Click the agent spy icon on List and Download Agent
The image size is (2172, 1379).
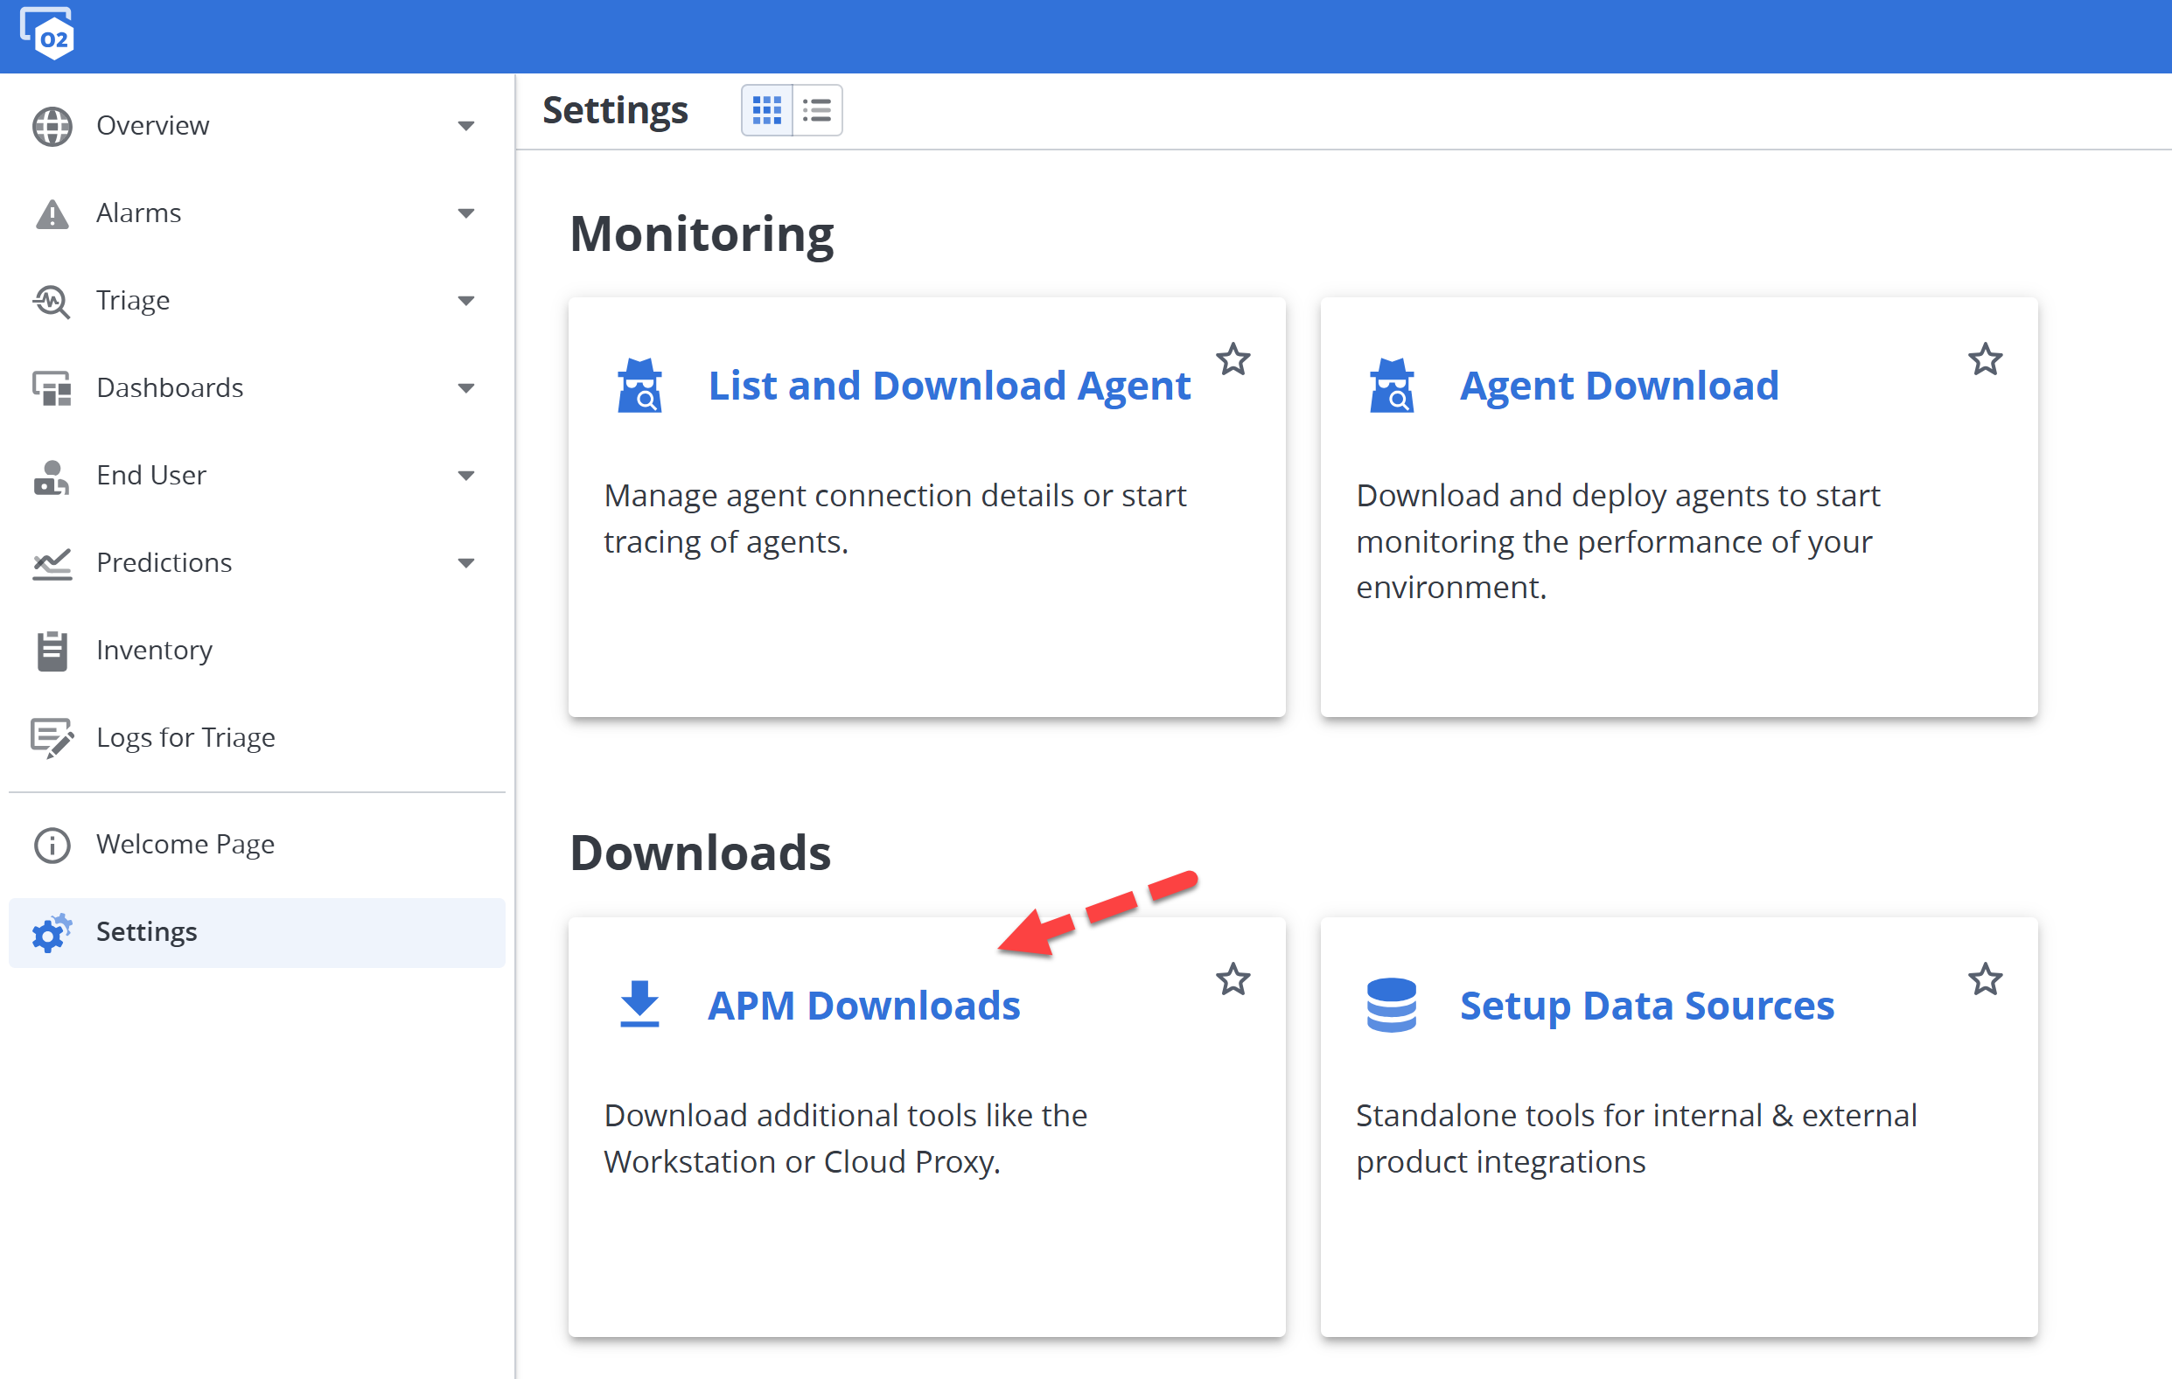click(x=639, y=385)
